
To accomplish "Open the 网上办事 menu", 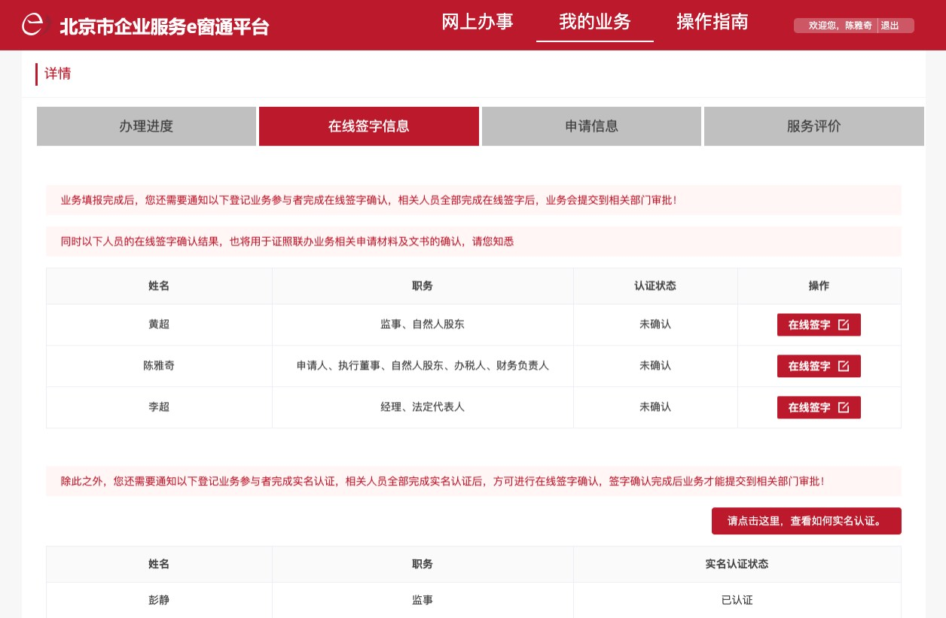I will (478, 22).
